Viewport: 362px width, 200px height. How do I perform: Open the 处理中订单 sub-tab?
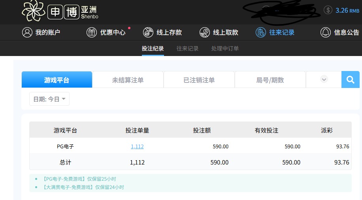tap(225, 49)
